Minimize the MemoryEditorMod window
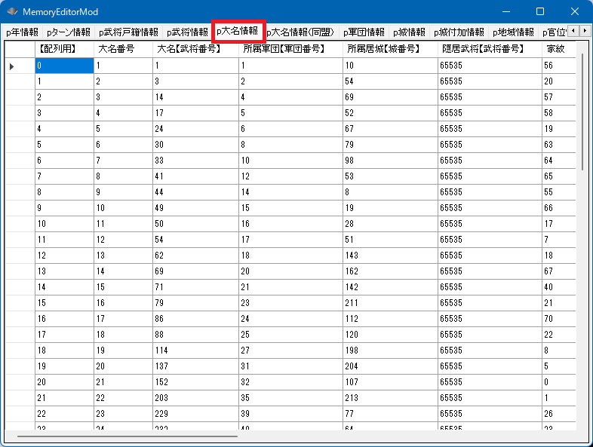This screenshot has width=593, height=447. [504, 12]
